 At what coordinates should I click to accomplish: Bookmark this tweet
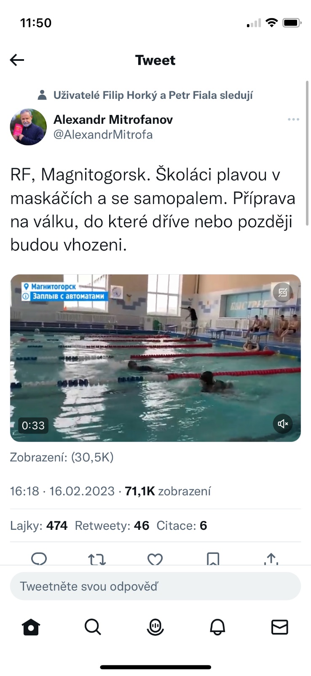coord(213,559)
